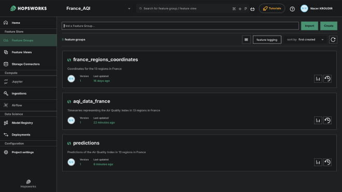Image resolution: width=342 pixels, height=192 pixels.
Task: Open Project settings in sidebar
Action: [x=28, y=152]
